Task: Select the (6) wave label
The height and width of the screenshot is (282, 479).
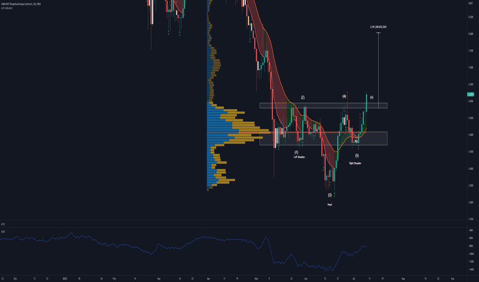Action: pos(372,97)
